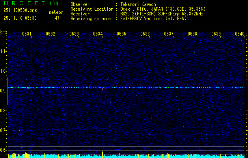Click the 0532 time marker
This screenshot has width=248, height=158.
(x=50, y=34)
